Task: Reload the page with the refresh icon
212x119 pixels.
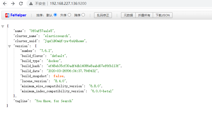Action: (21, 4)
